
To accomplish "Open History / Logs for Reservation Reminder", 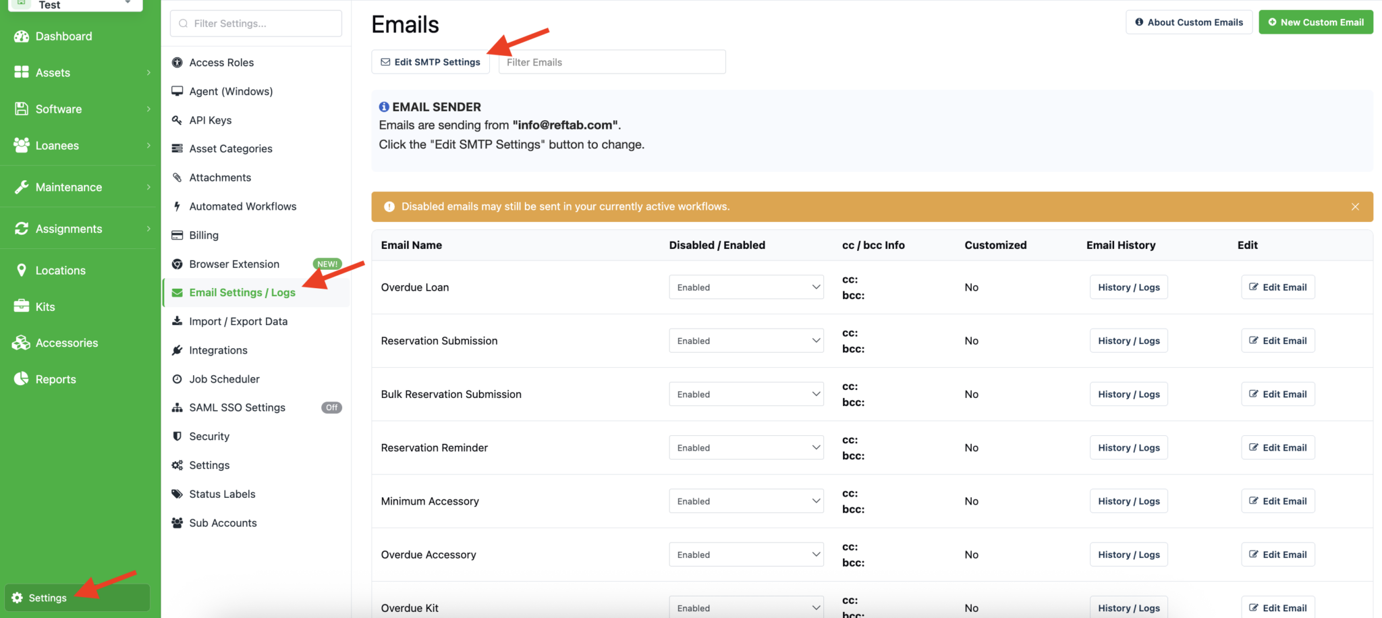I will click(1128, 447).
